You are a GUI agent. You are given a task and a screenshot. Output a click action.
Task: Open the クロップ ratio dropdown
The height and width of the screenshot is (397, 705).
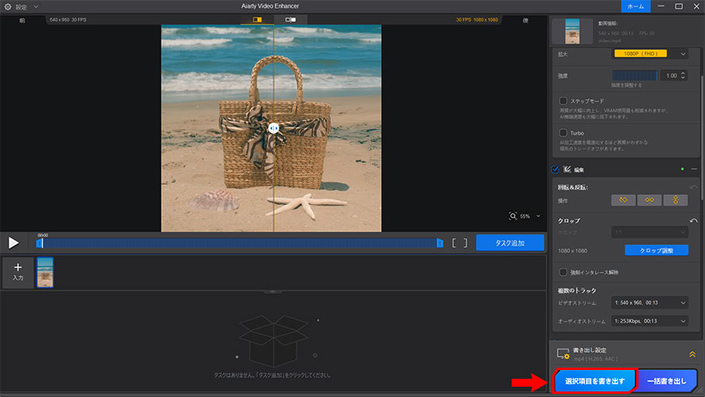pos(650,232)
